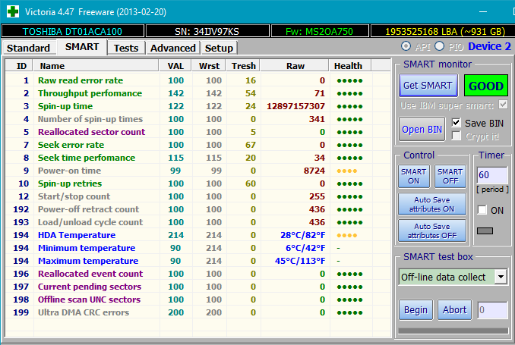Click the Timer period input field
This screenshot has height=345, width=515.
492,175
